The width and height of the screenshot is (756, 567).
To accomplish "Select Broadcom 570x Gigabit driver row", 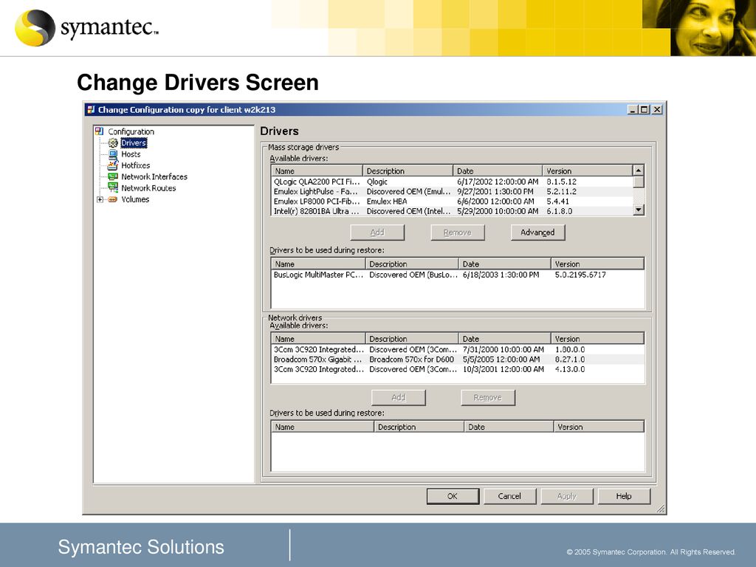I will click(x=458, y=360).
